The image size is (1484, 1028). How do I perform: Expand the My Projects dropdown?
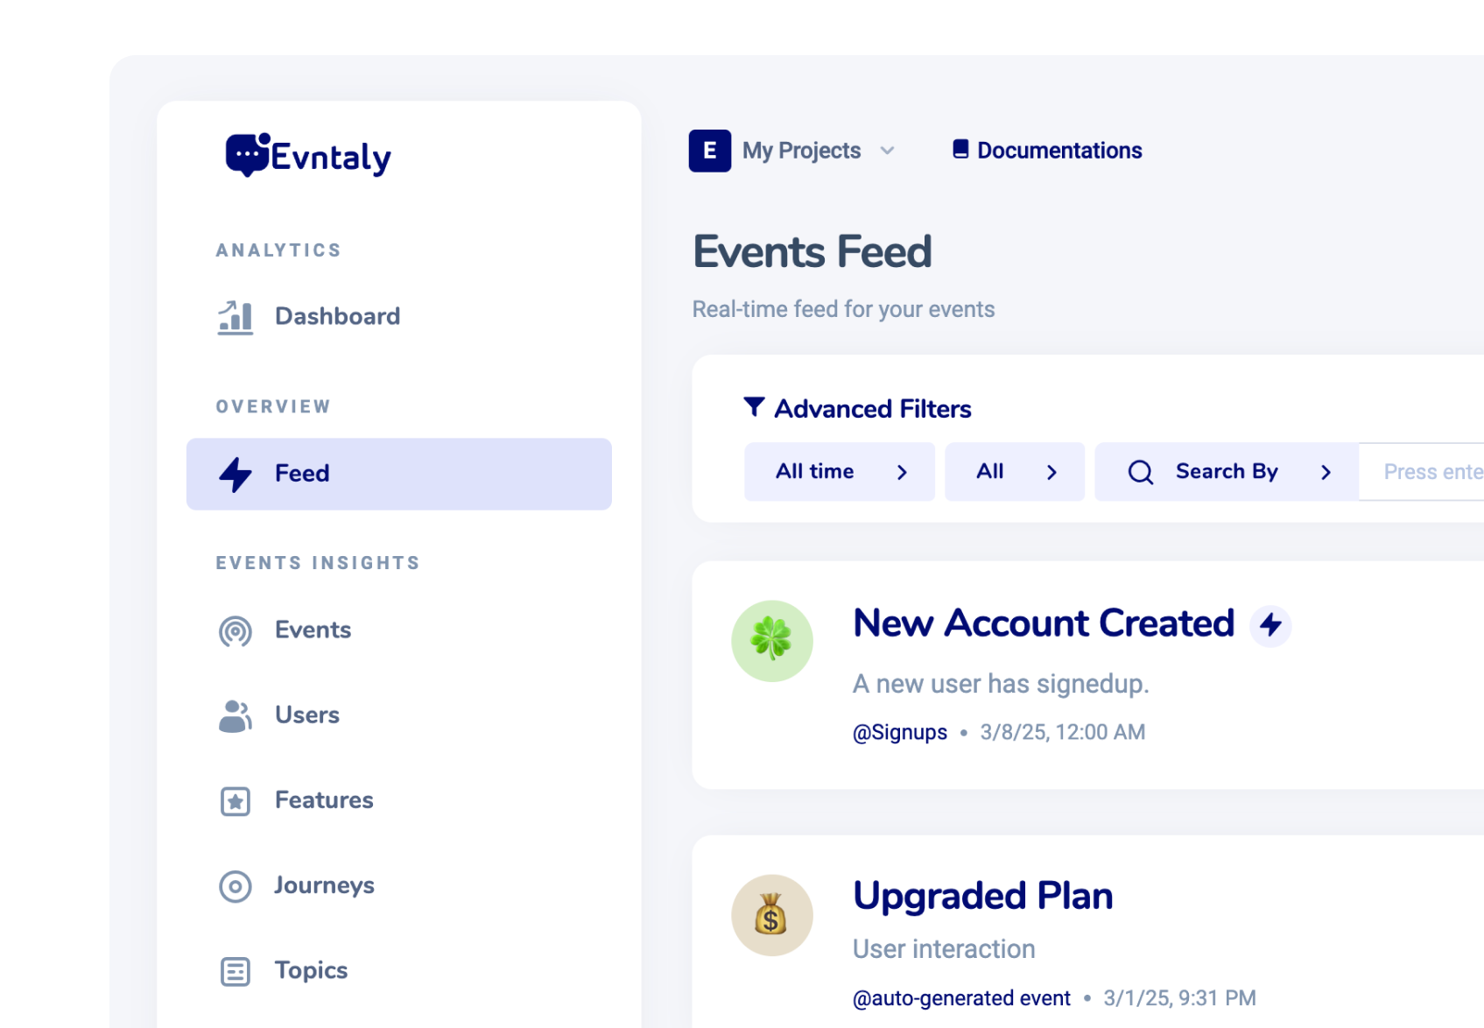click(x=818, y=151)
